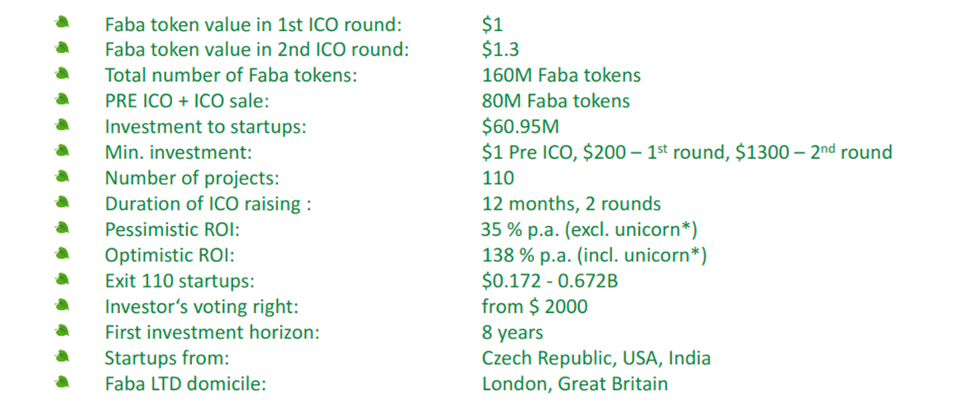This screenshot has height=412, width=976.
Task: Select the leaf icon next to Min. investment
Action: (62, 151)
